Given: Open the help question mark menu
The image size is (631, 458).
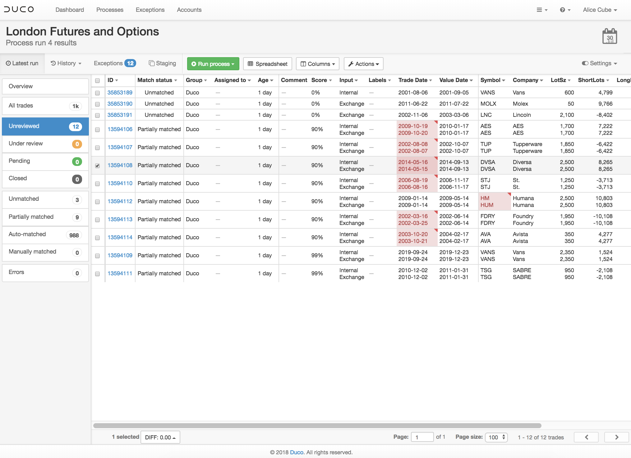Looking at the screenshot, I should 565,10.
